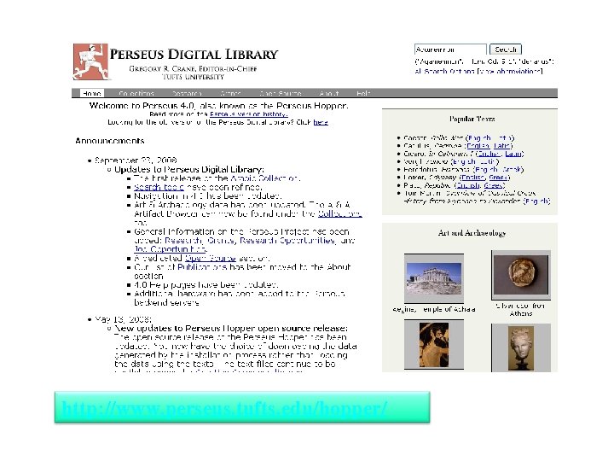
Task: Open the Research Opportunities link
Action: (x=287, y=241)
